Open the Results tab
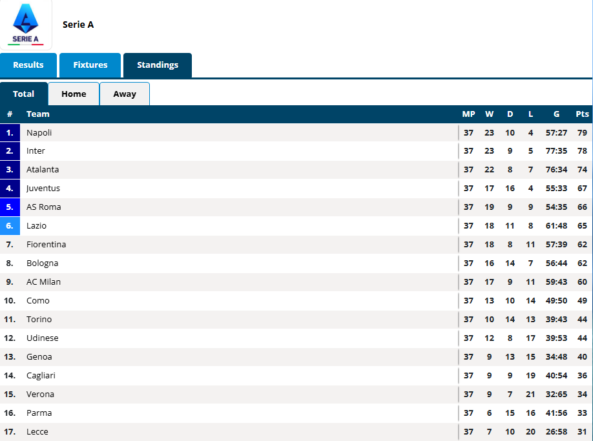The height and width of the screenshot is (441, 593). (x=28, y=65)
